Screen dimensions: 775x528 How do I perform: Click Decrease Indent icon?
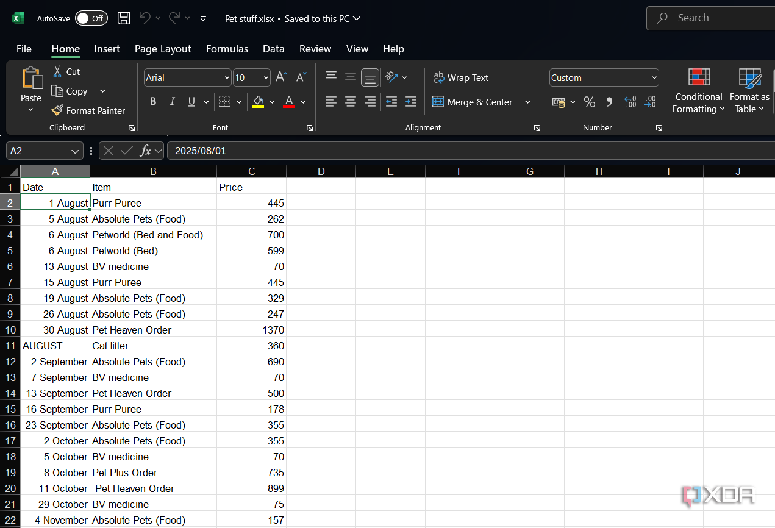pyautogui.click(x=391, y=102)
